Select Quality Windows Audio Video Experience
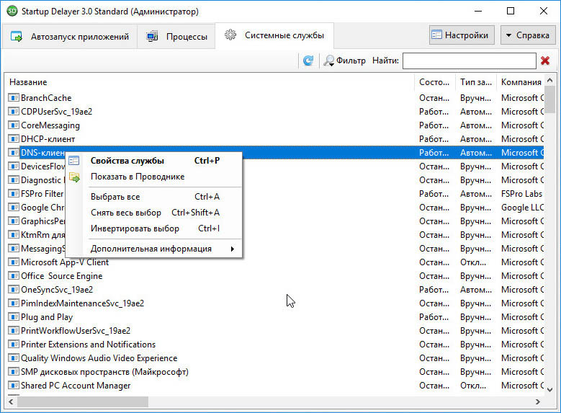 coord(99,358)
